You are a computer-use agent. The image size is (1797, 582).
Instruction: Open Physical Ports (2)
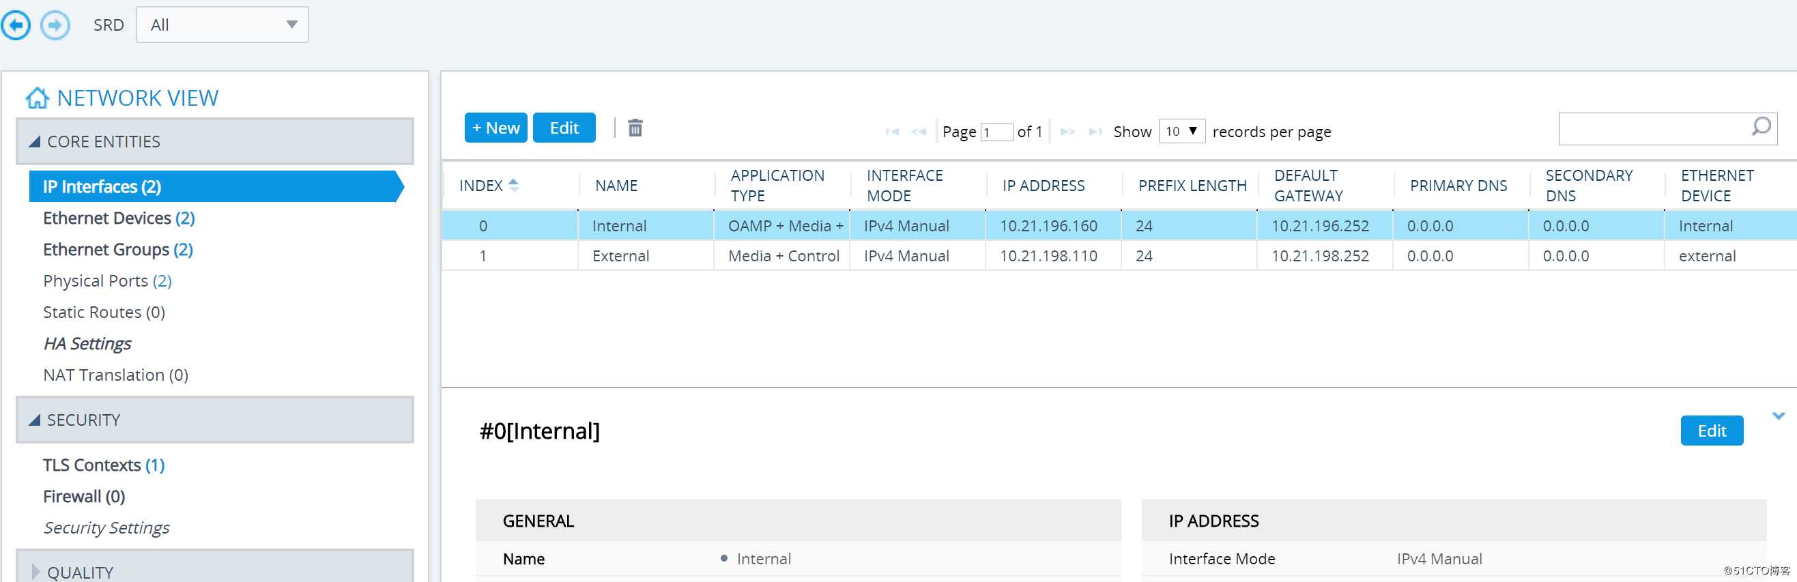[107, 281]
